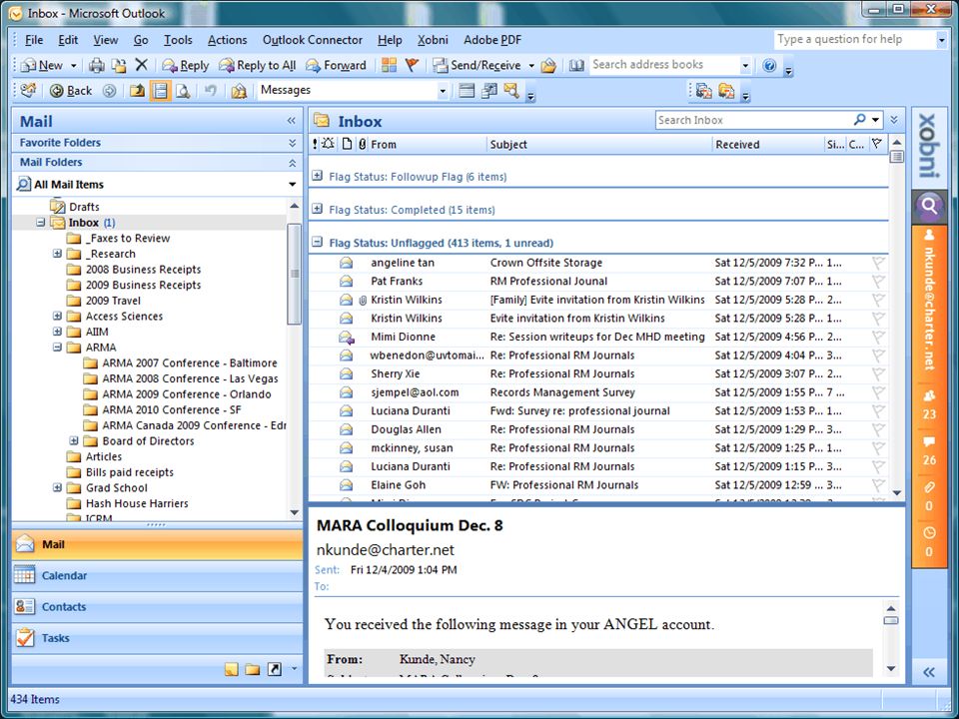The height and width of the screenshot is (719, 959).
Task: Open Folder List icon in navigation pane bottom
Action: (253, 669)
